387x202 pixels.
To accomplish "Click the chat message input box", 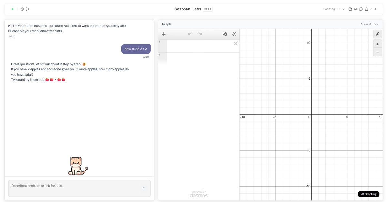I will (79, 188).
